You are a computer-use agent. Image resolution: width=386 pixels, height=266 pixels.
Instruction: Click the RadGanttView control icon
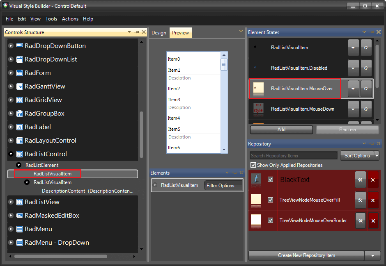coord(19,86)
